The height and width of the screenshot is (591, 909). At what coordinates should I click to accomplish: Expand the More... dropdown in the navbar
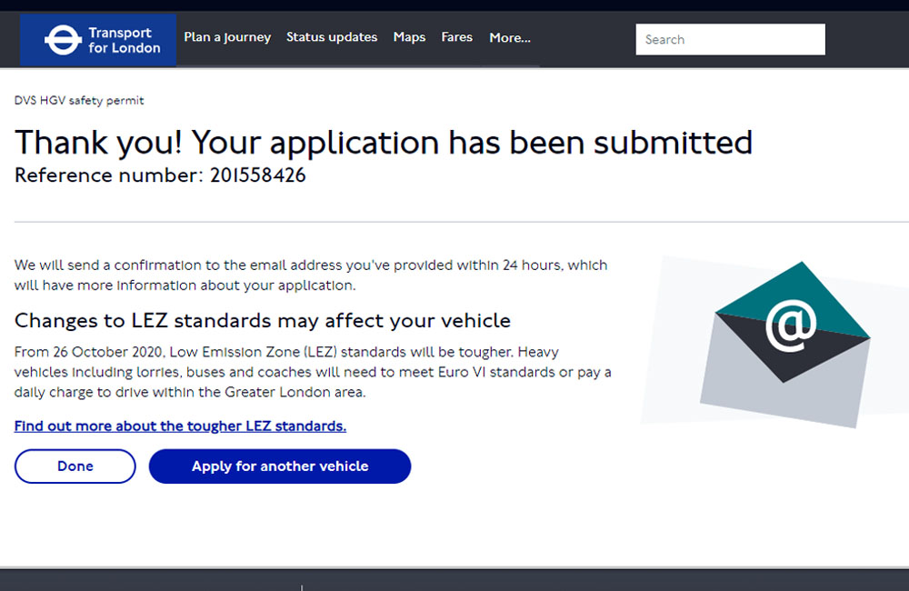pyautogui.click(x=510, y=37)
